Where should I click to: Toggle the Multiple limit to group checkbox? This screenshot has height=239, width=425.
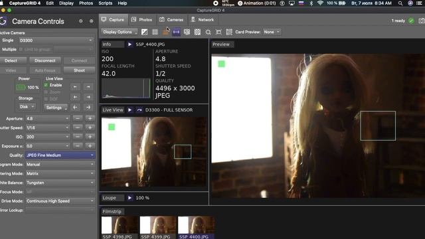(21, 49)
